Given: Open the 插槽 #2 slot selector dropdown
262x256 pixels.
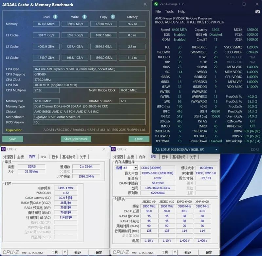Looking at the screenshot, I should coord(136,168).
